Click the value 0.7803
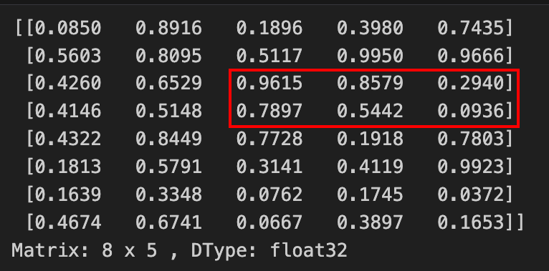Viewport: 549px width, 271px height. click(x=470, y=139)
